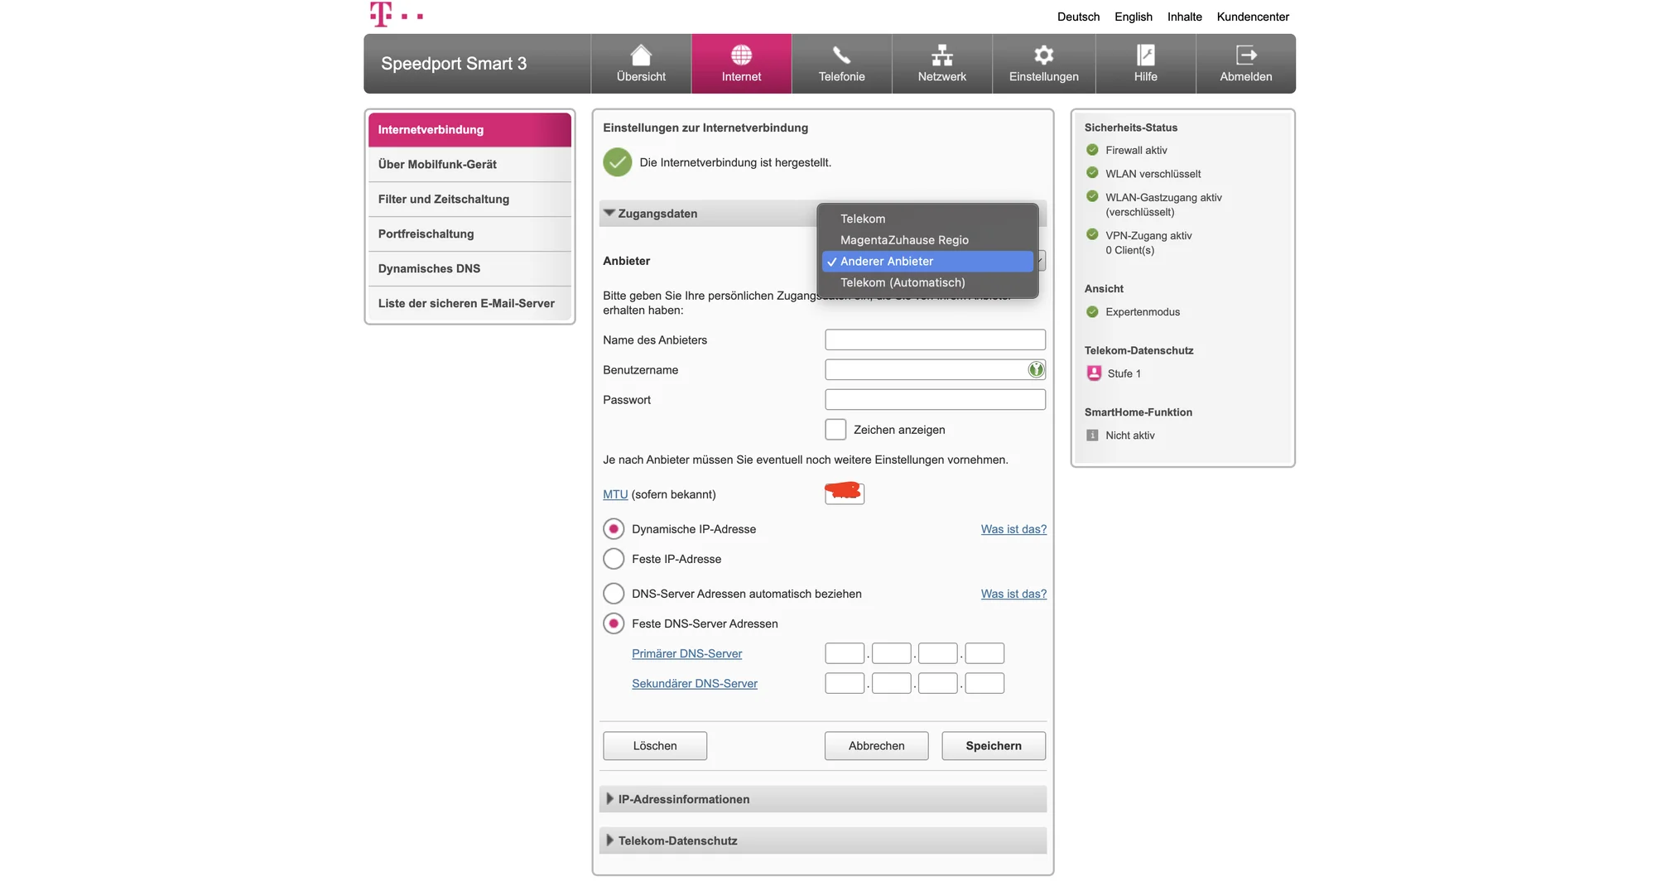Focus first octet of Primärer DNS-Server
The height and width of the screenshot is (881, 1656).
click(x=845, y=652)
